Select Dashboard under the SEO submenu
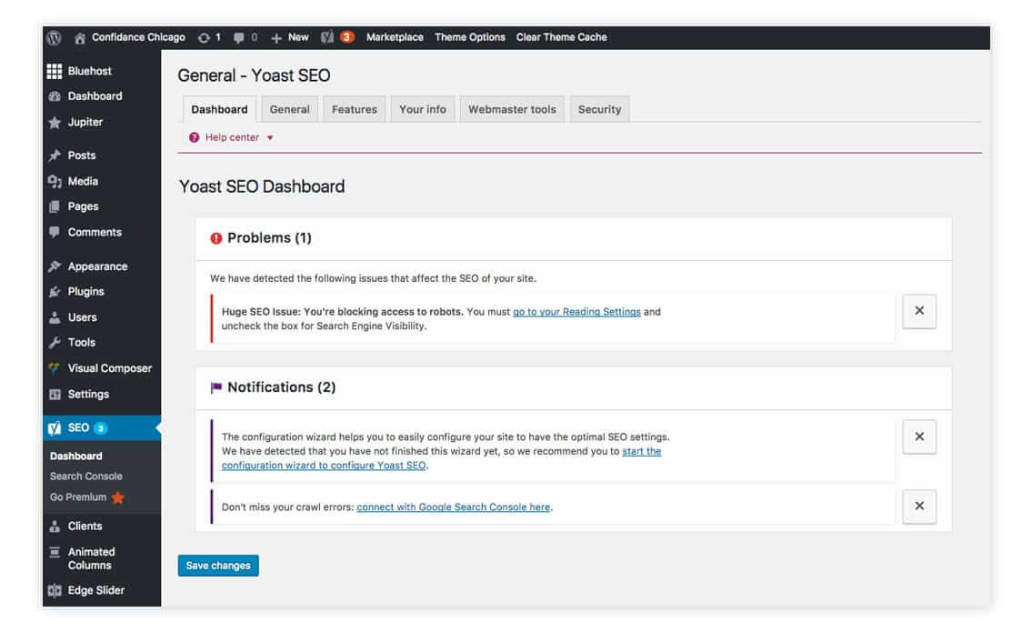 [76, 456]
